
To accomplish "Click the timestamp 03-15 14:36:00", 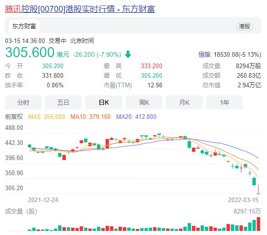I will (x=25, y=41).
